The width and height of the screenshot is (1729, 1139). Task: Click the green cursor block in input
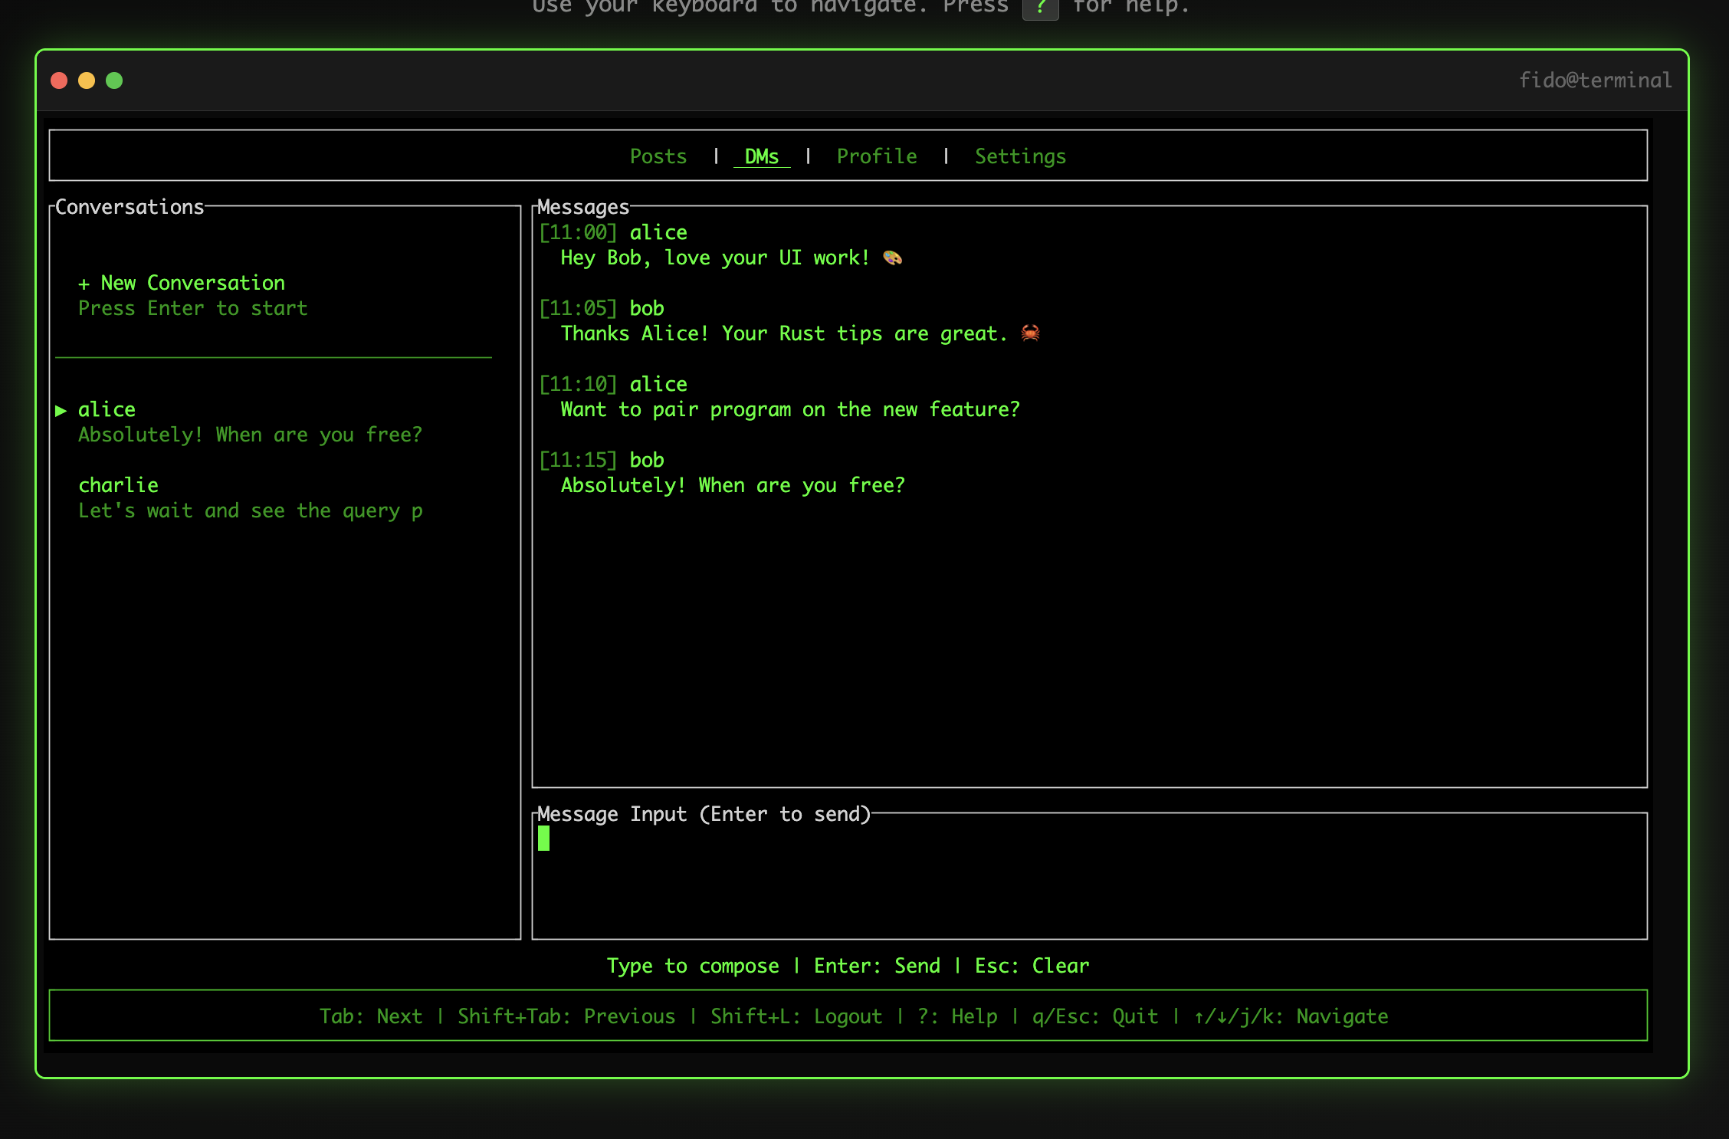[x=543, y=839]
